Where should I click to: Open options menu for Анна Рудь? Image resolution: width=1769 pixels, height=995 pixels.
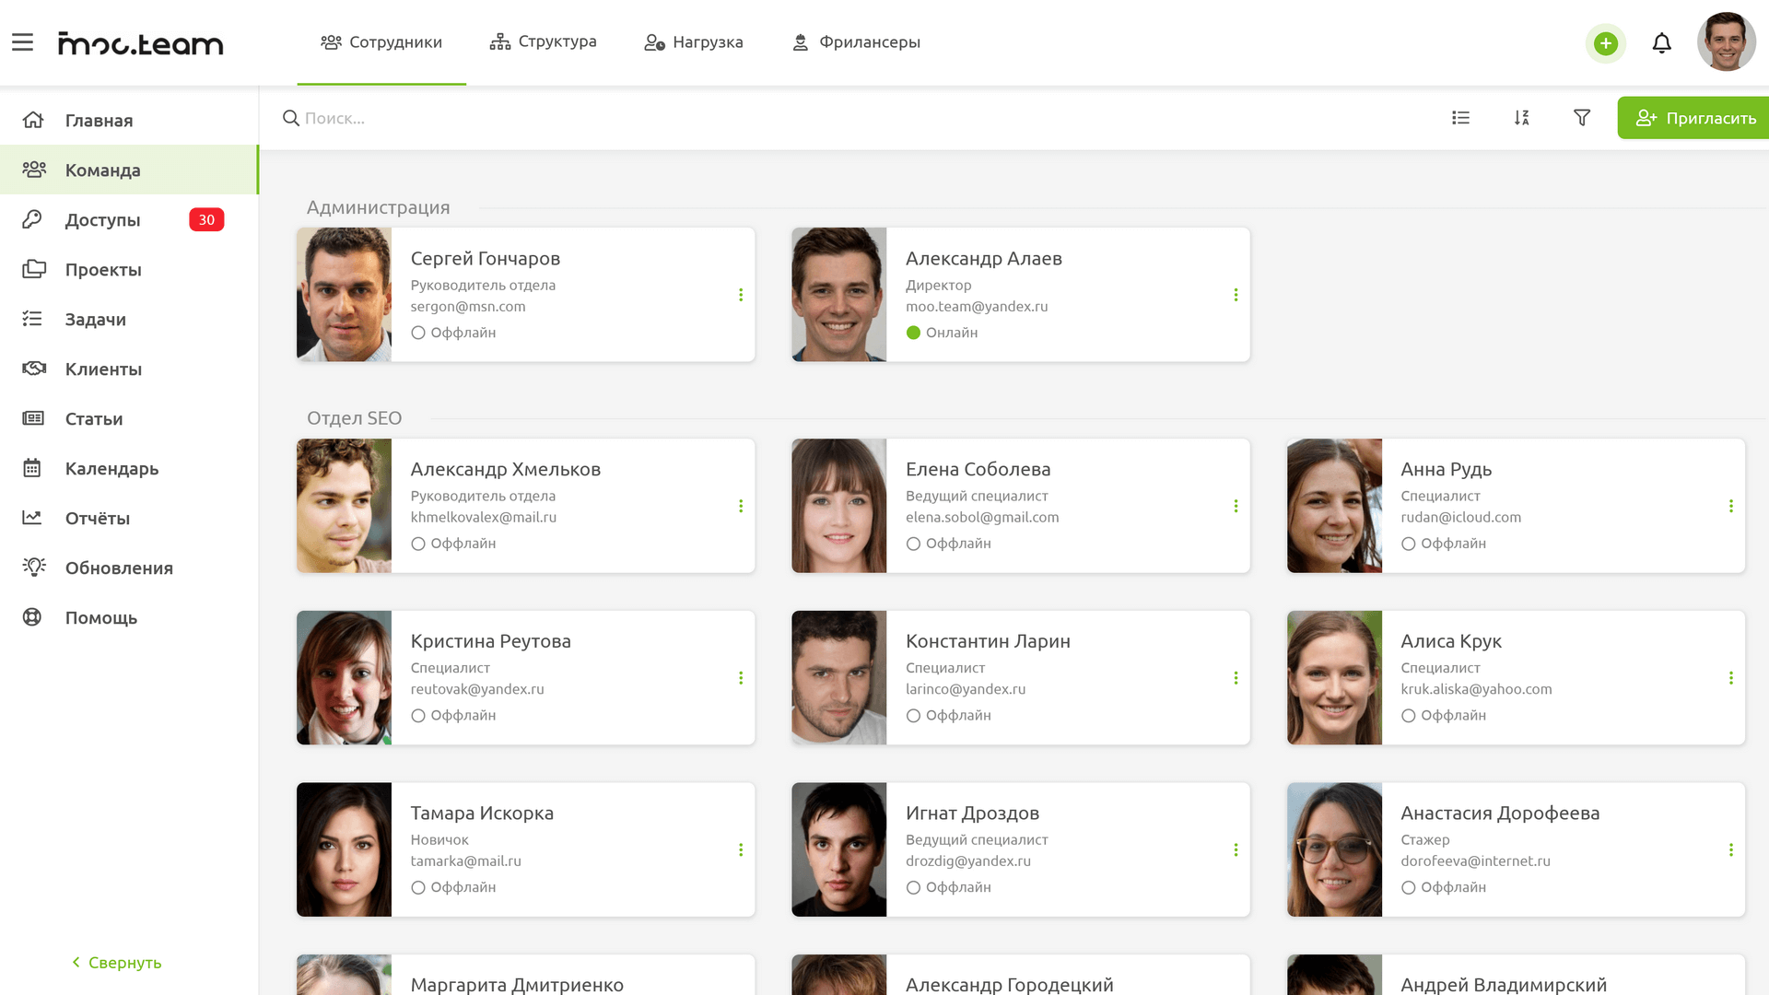click(x=1731, y=505)
